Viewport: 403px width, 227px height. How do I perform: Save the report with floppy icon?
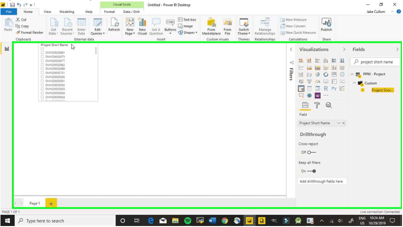pos(12,4)
